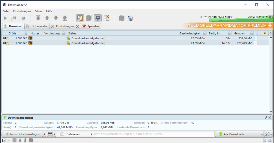Click the file name search field

[154, 134]
